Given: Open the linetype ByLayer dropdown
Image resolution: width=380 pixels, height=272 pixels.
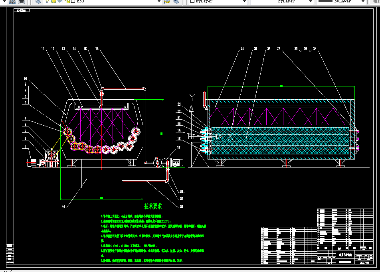Looking at the screenshot, I should (x=311, y=2).
